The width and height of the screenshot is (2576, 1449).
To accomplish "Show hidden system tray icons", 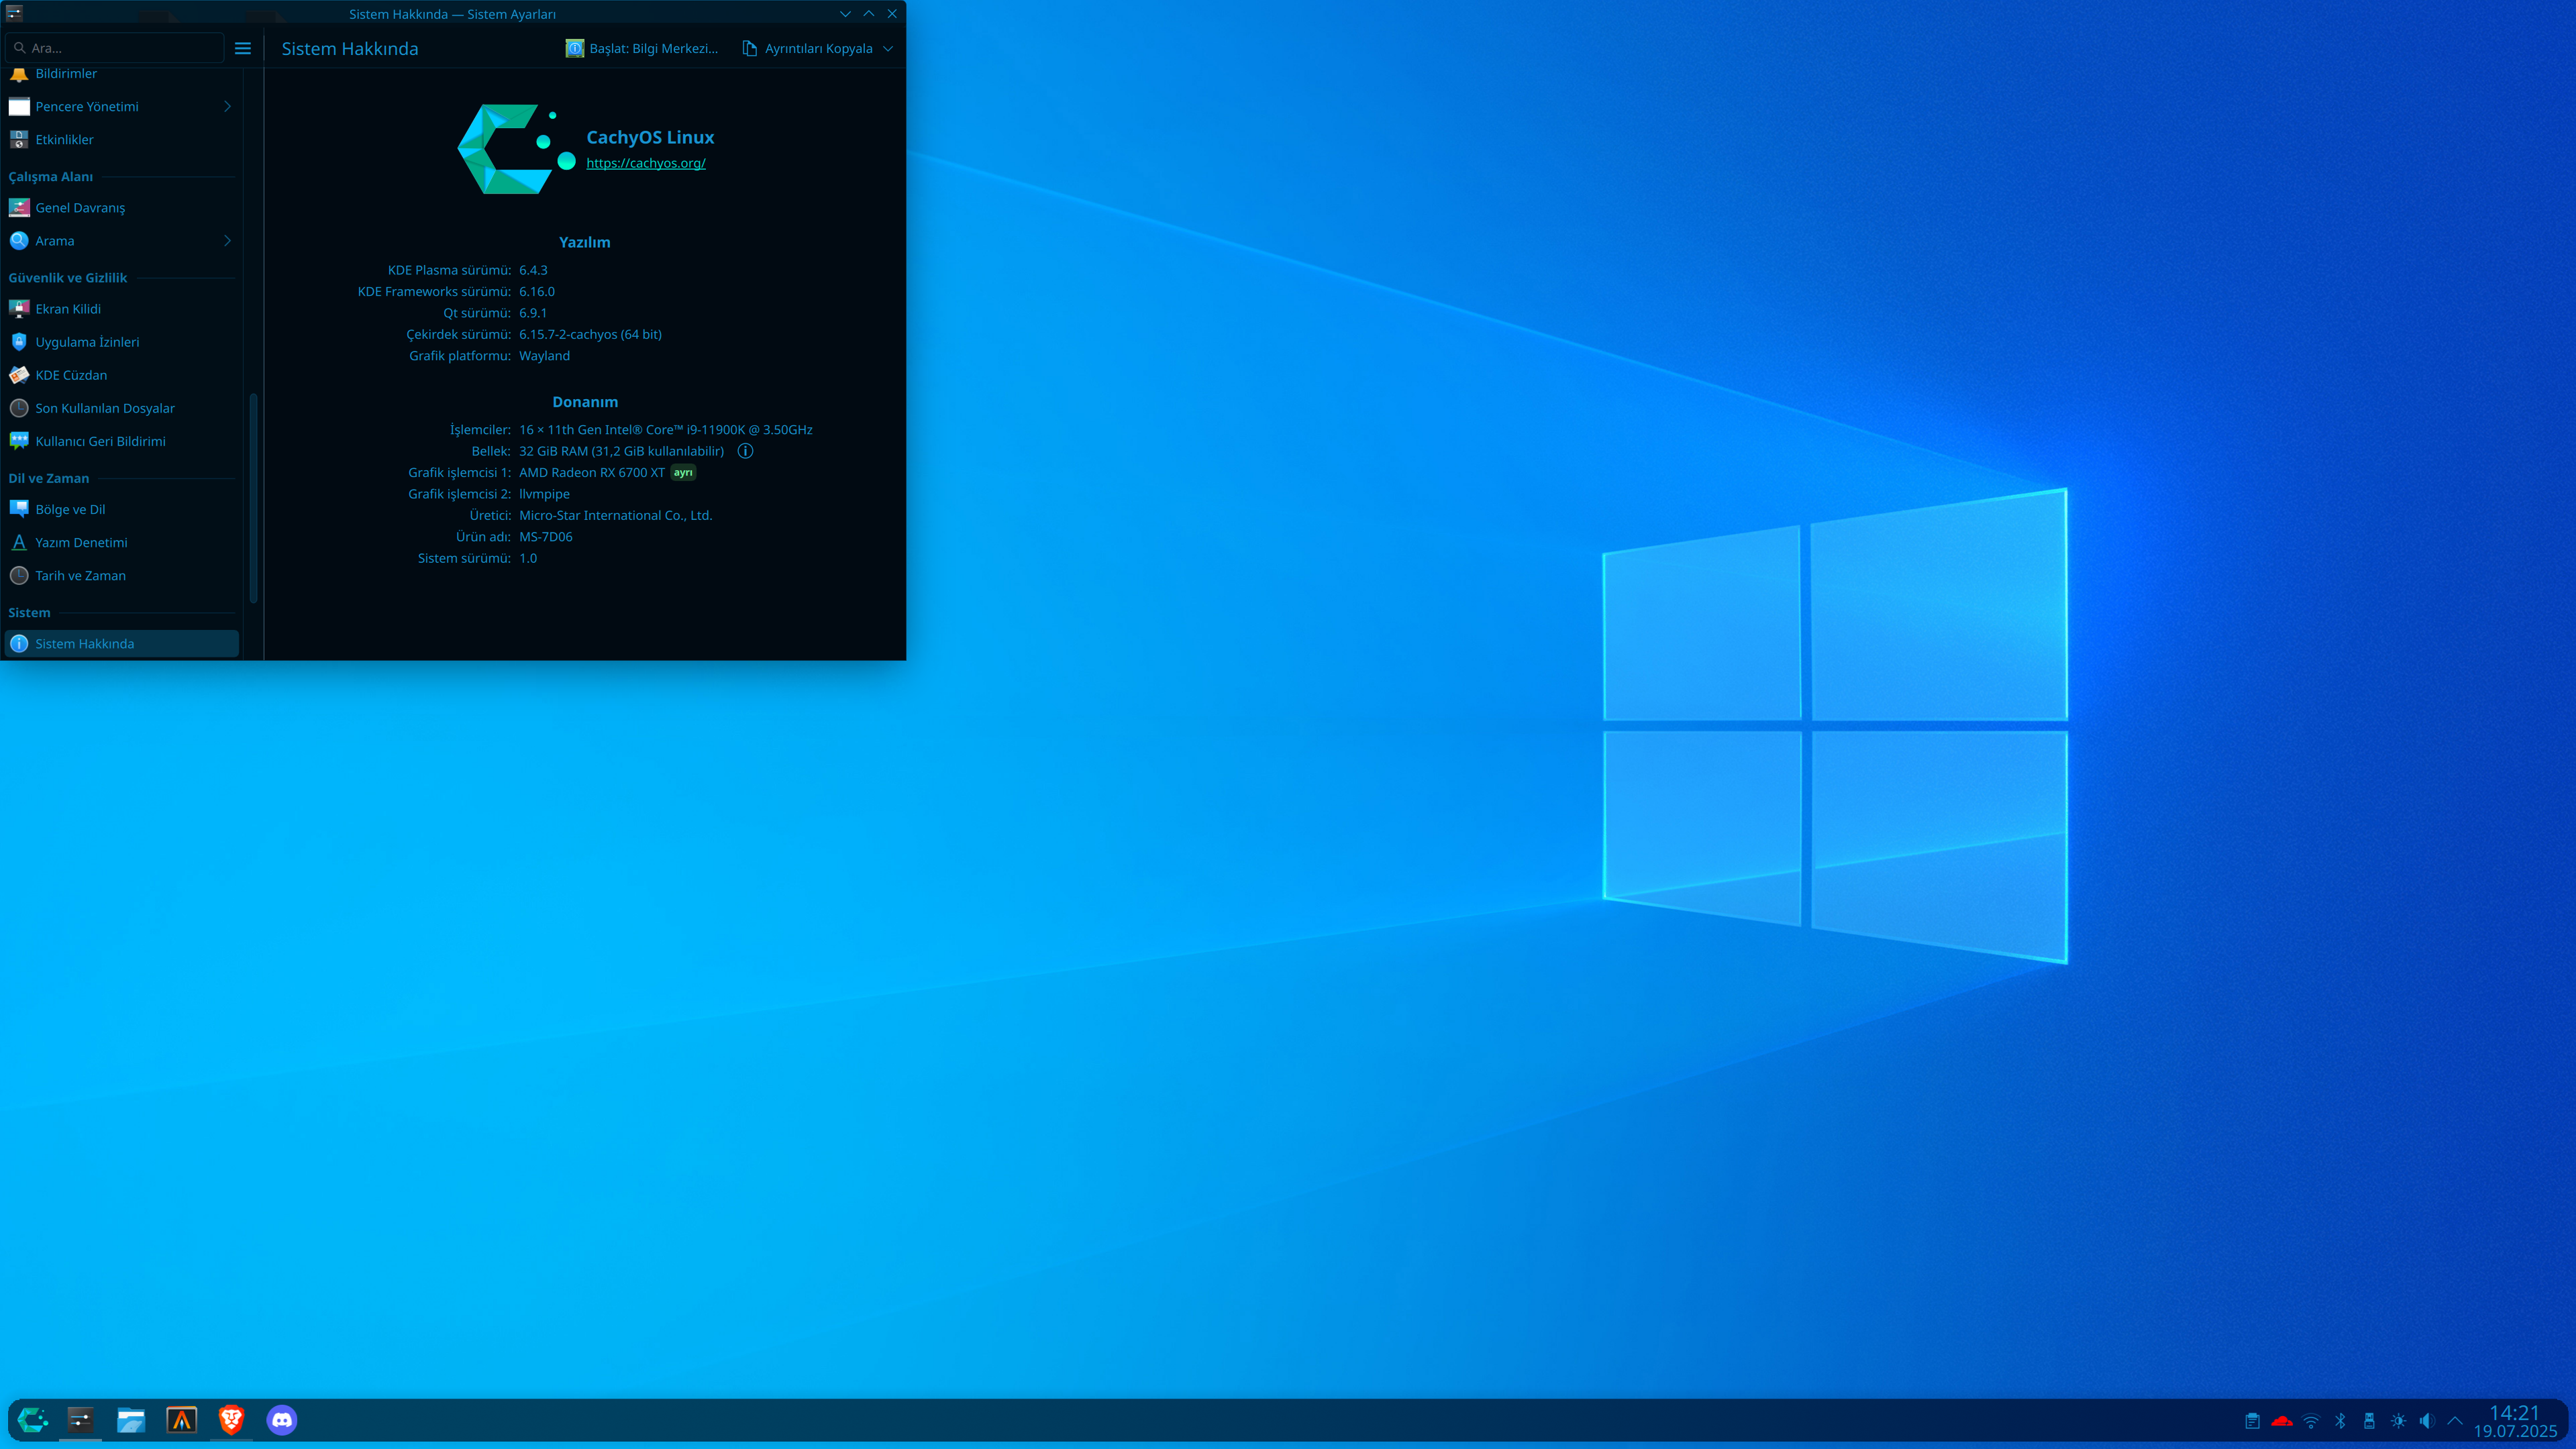I will point(2455,1421).
